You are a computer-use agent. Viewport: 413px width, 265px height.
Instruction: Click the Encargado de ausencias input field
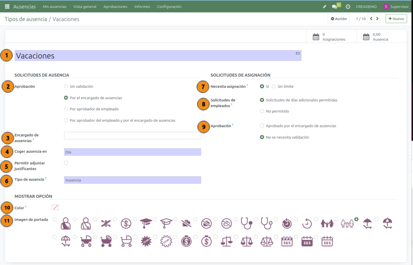pyautogui.click(x=132, y=136)
